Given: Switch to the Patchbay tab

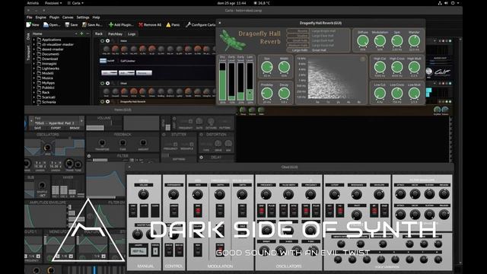Looking at the screenshot, I should [x=115, y=33].
